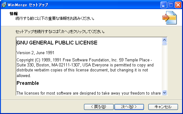Go back with the 戻る(B) button

99,107
